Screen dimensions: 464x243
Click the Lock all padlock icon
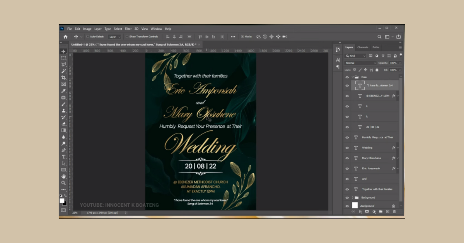pos(377,70)
